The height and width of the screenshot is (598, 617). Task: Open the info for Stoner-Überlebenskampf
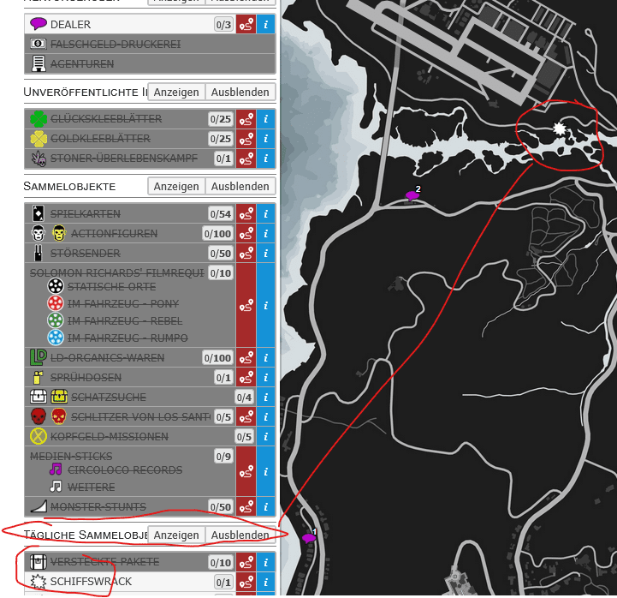click(265, 158)
